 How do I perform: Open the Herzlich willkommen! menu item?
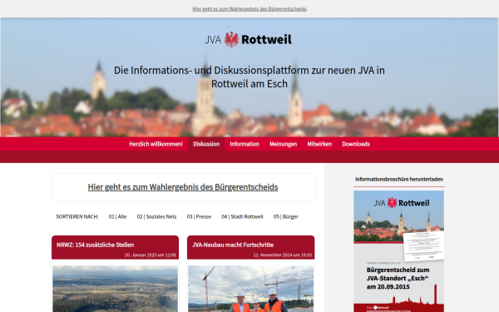156,144
